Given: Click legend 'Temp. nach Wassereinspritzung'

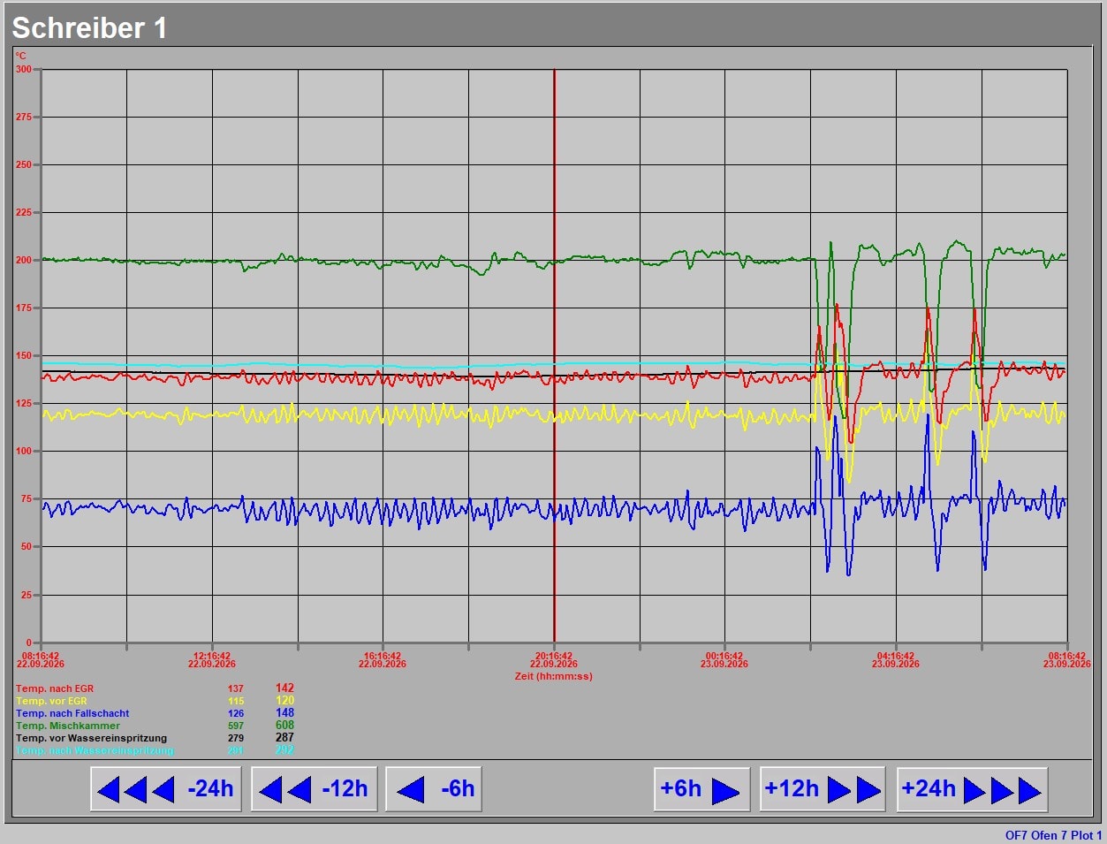Looking at the screenshot, I should click(95, 750).
